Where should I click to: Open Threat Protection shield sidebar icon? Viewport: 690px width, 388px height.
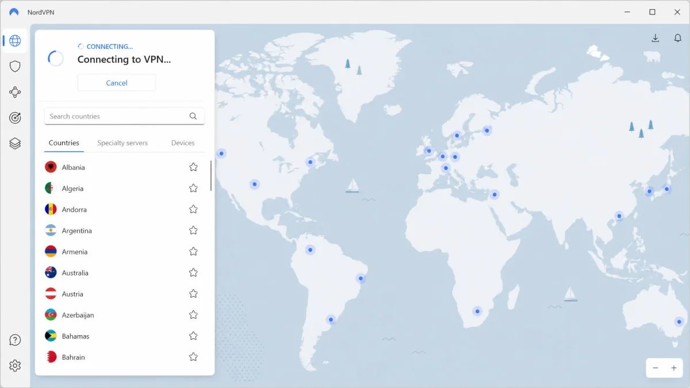(x=15, y=66)
